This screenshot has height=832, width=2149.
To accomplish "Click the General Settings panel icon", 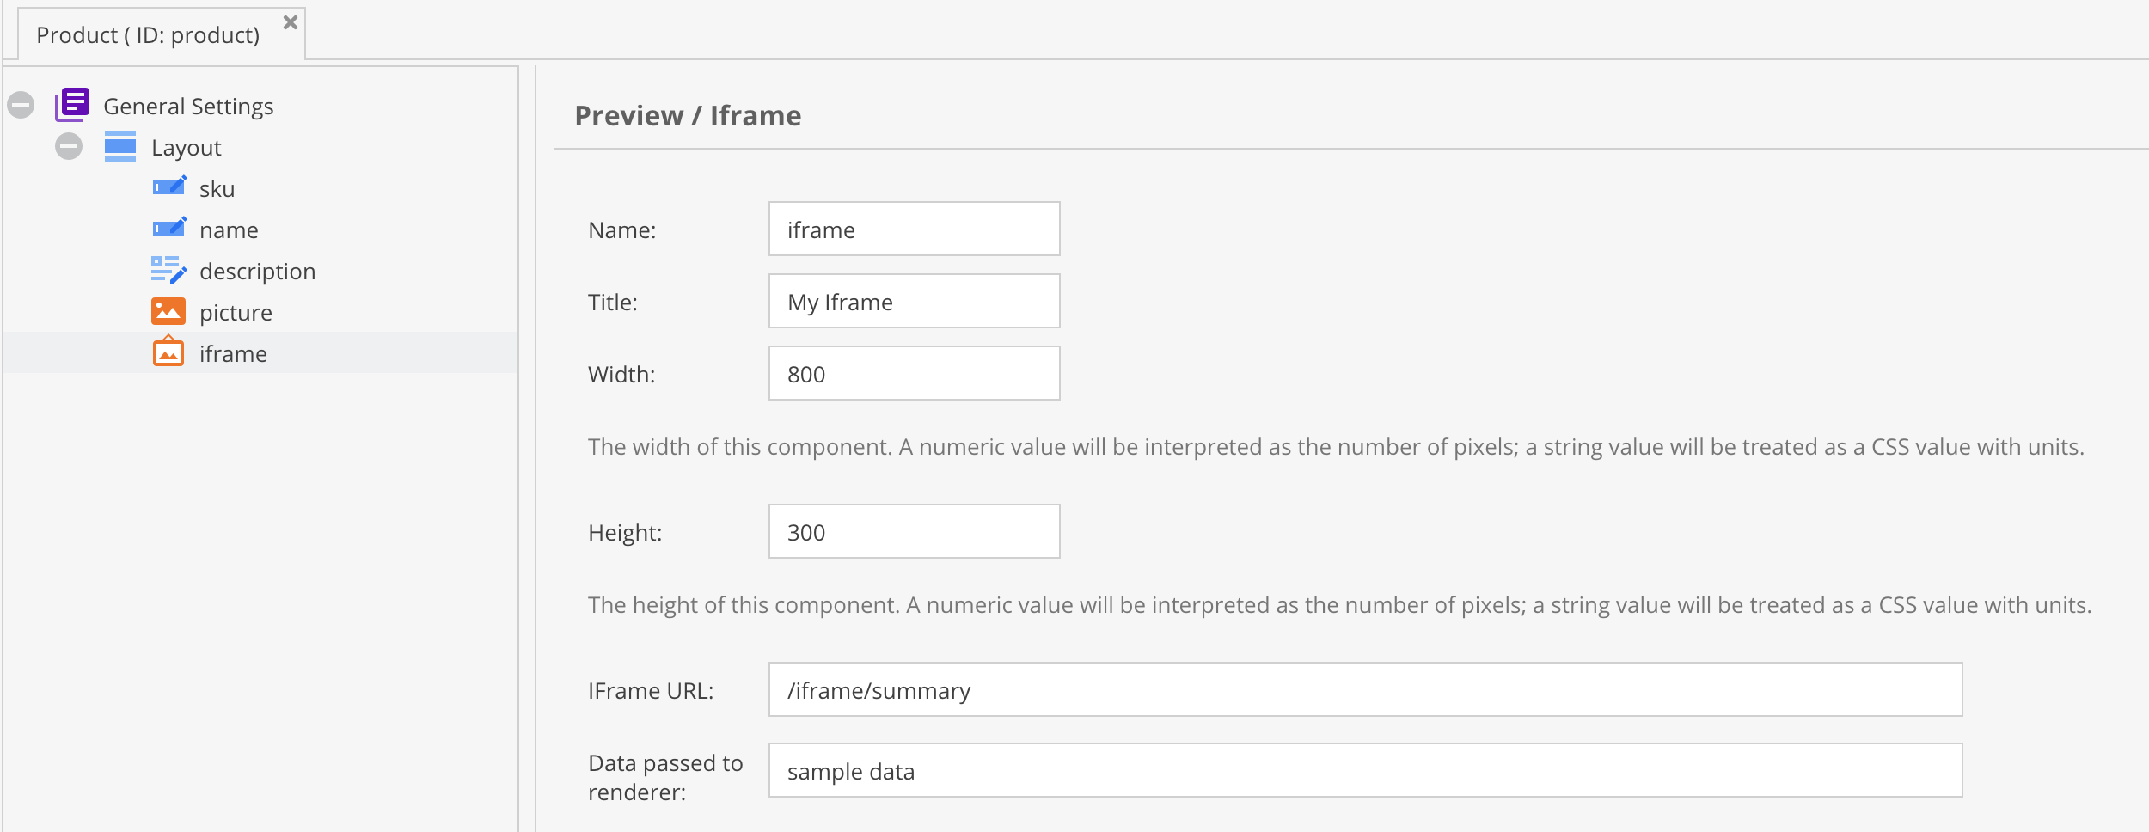I will 72,105.
